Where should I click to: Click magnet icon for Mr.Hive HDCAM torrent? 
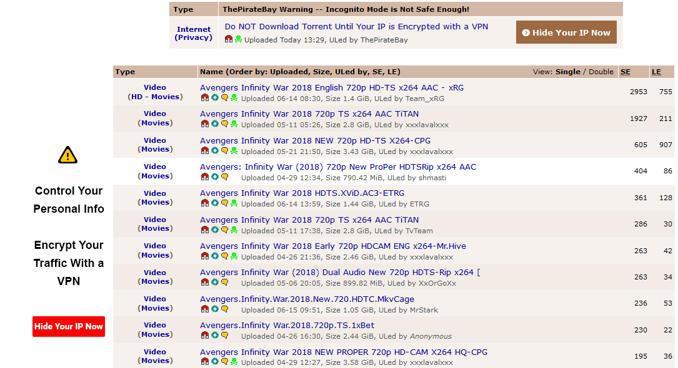point(205,256)
